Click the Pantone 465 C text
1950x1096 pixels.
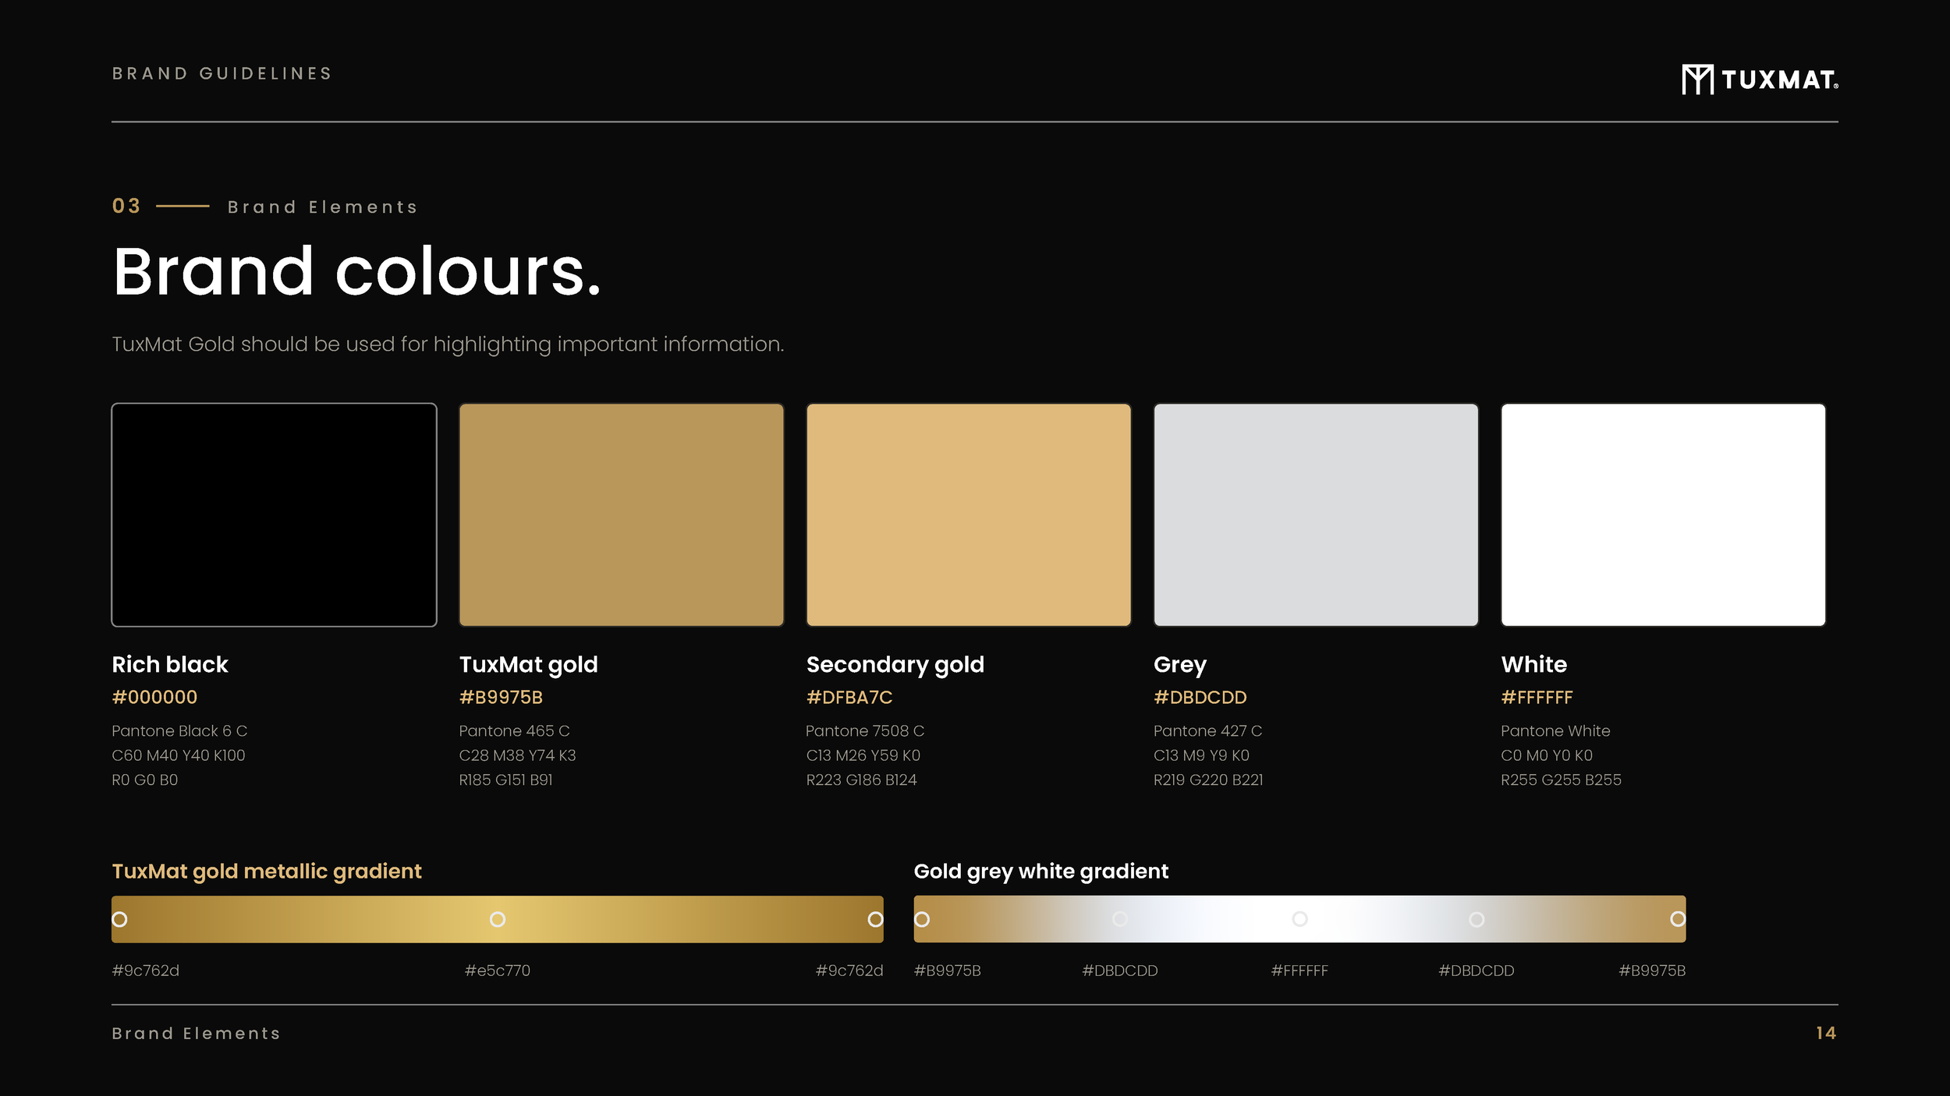tap(514, 730)
